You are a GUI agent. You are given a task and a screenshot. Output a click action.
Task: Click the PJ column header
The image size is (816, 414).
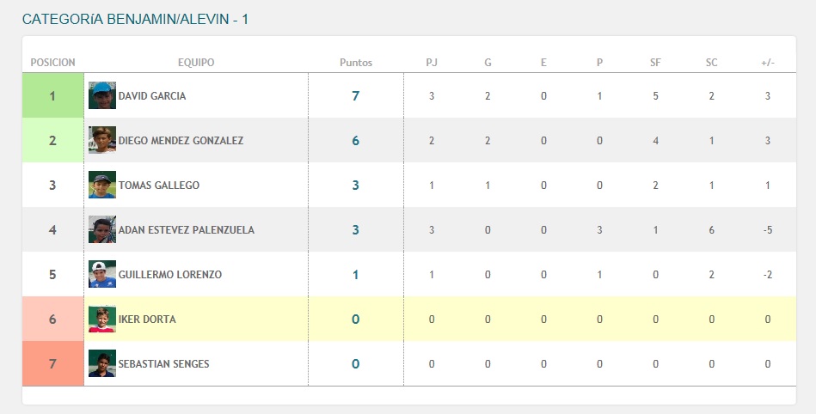(x=432, y=63)
